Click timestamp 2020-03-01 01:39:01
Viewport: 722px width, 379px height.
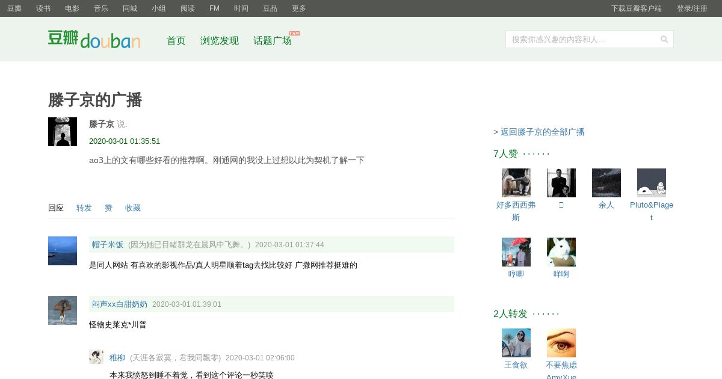point(187,304)
